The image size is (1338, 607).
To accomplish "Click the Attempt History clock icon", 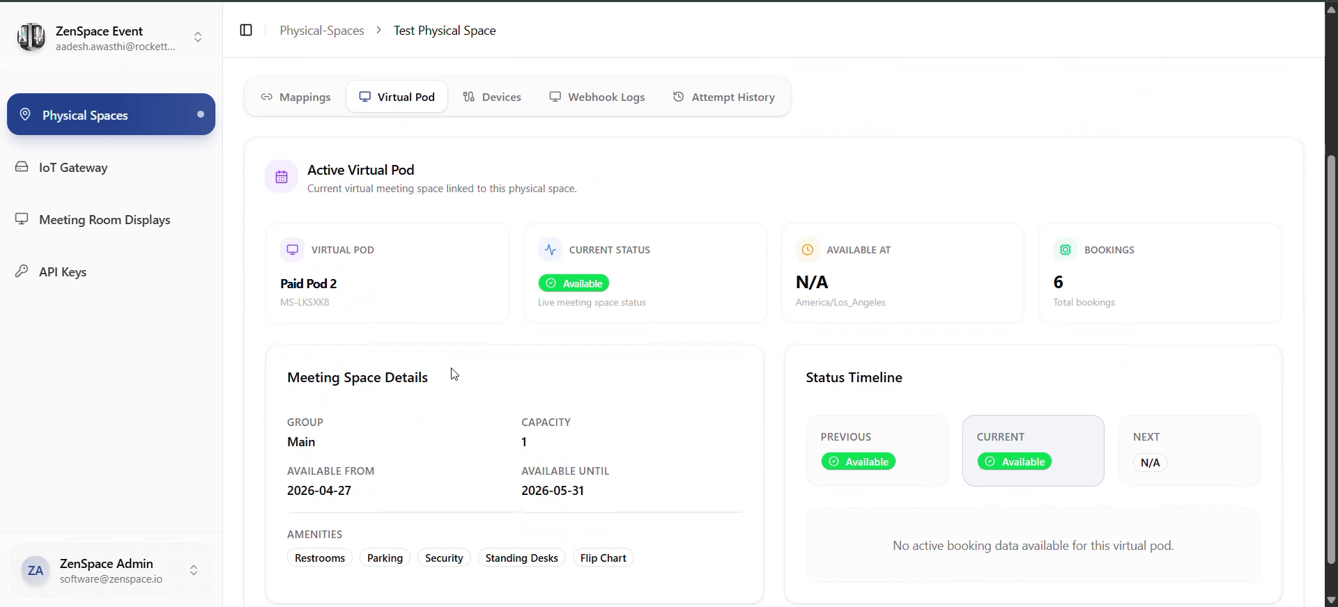I will pos(678,97).
